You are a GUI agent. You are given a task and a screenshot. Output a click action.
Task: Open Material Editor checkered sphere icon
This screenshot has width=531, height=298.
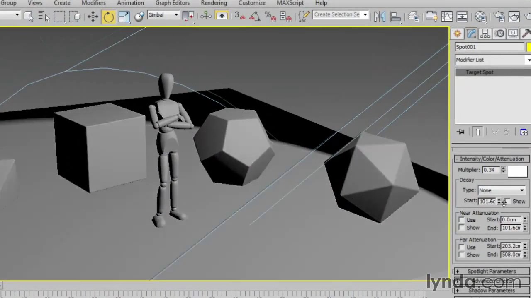coord(480,16)
